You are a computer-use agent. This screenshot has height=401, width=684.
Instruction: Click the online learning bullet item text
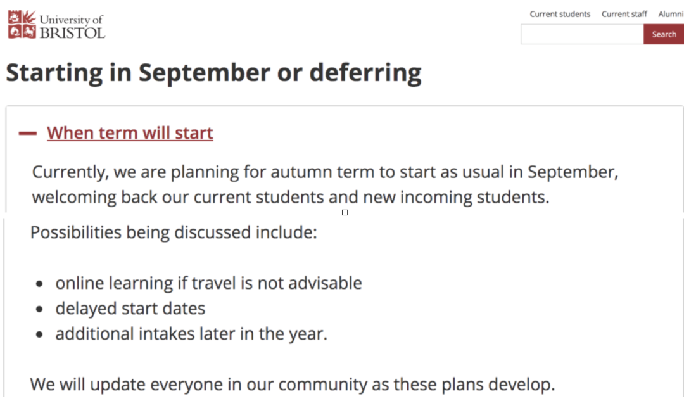208,283
